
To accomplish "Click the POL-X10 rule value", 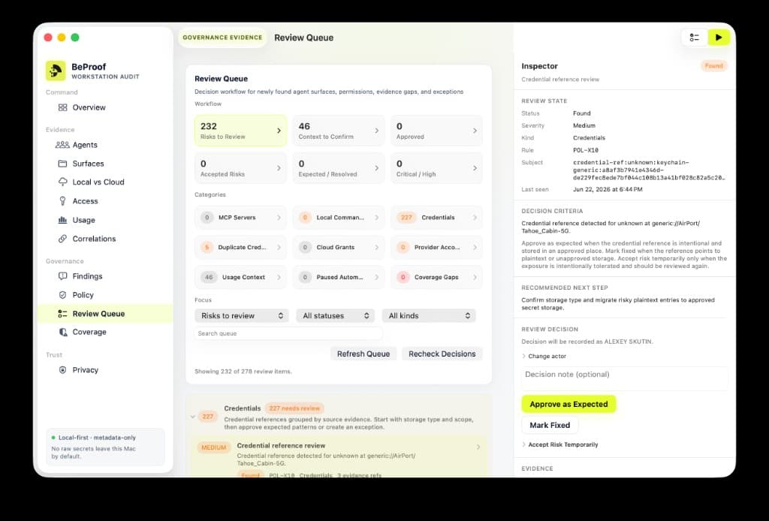I will [586, 150].
